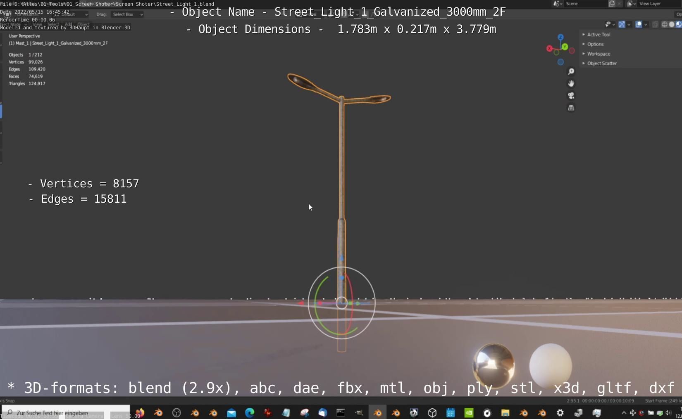Click the Z axis on navigation gizmo
The width and height of the screenshot is (682, 419).
[x=560, y=37]
